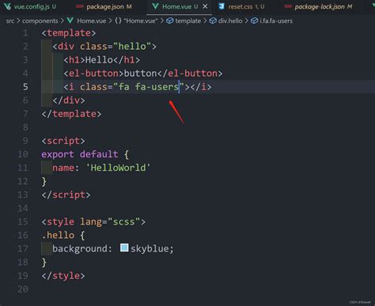
Task: Place cursor in 'HelloWorld' name string
Action: [118, 168]
